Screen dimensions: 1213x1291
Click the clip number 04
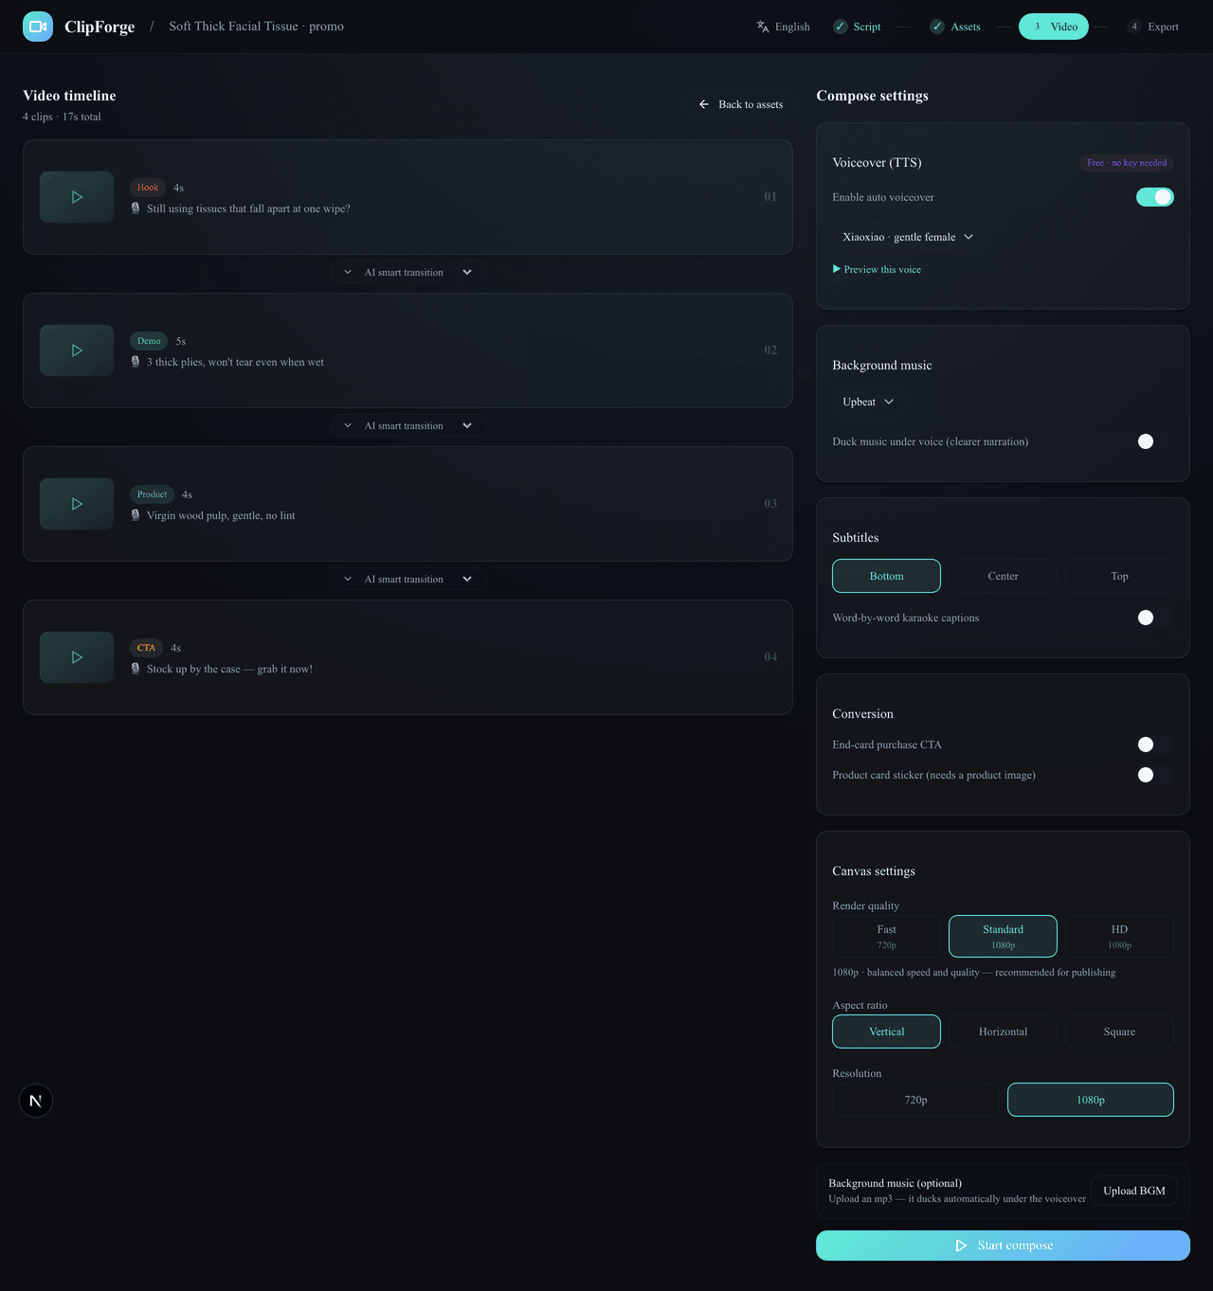click(x=770, y=657)
